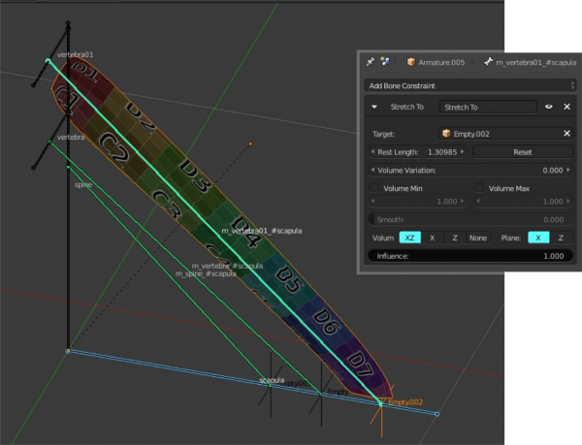
Task: Collapse the Stretch To constraint panel
Action: (374, 107)
